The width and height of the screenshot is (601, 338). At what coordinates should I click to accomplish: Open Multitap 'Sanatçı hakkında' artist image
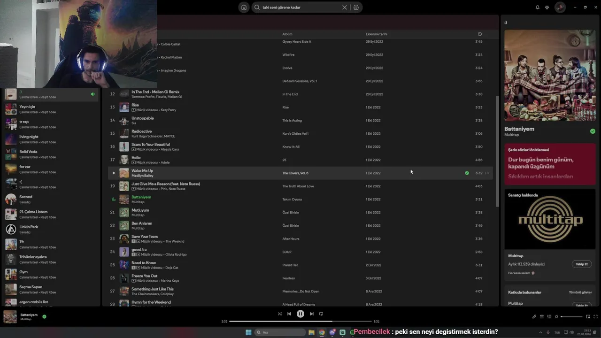[x=550, y=219]
